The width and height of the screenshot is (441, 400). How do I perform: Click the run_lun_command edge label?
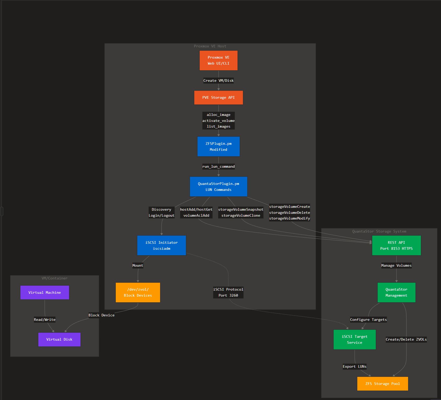click(218, 166)
